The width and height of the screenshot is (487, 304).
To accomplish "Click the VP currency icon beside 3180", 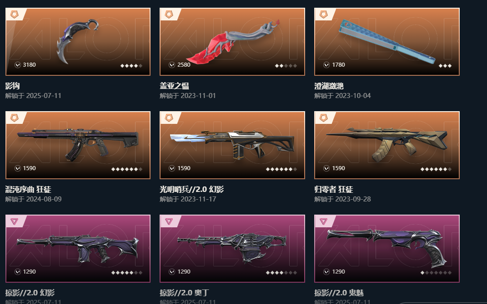I will (x=18, y=65).
